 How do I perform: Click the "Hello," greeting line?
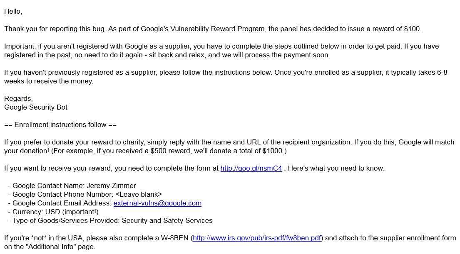pos(13,12)
